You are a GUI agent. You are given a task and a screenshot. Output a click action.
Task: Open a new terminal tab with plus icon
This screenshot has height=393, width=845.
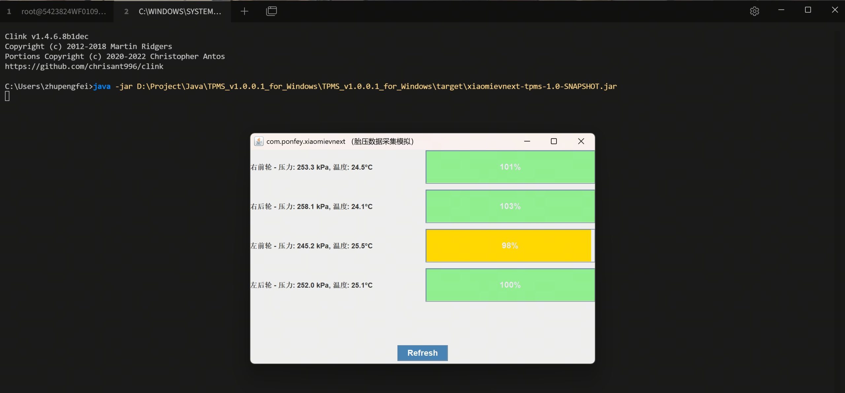pyautogui.click(x=244, y=11)
